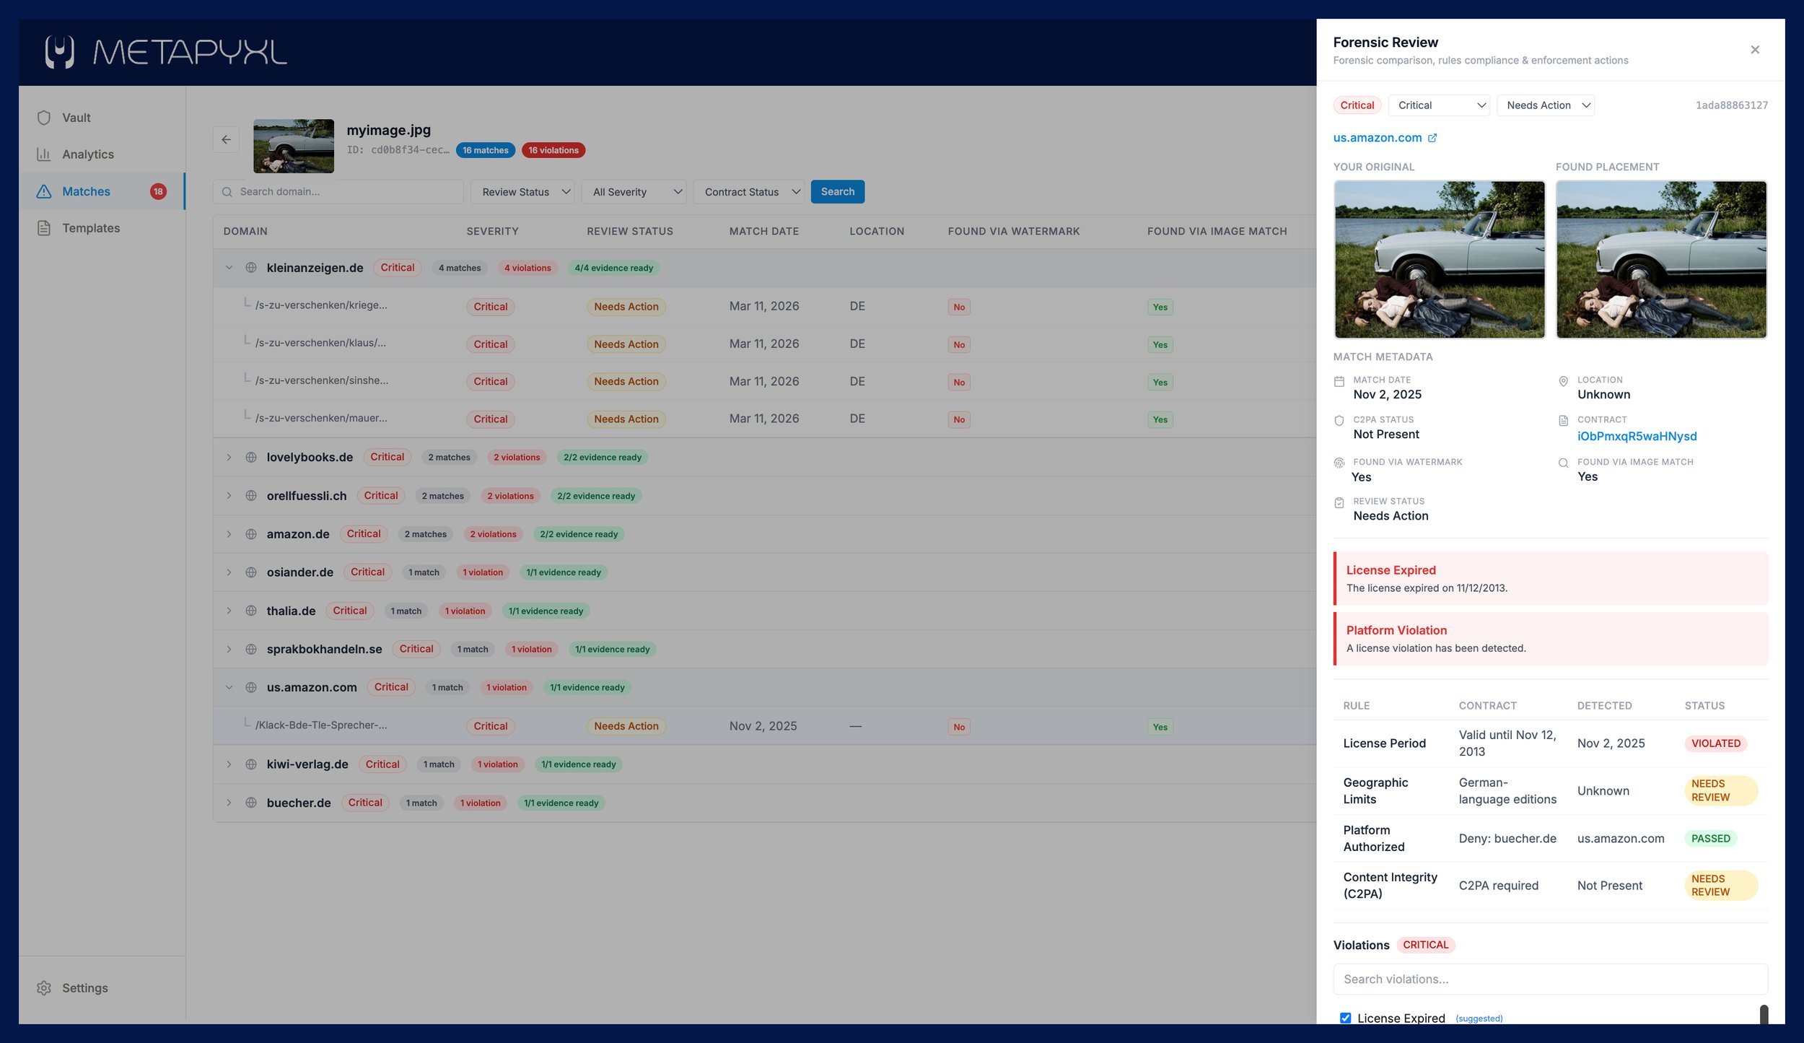1804x1043 pixels.
Task: Click the Search violations input field
Action: [1550, 979]
